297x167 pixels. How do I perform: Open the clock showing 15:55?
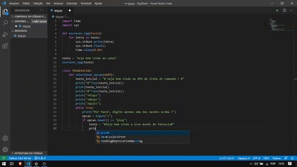(x=281, y=164)
